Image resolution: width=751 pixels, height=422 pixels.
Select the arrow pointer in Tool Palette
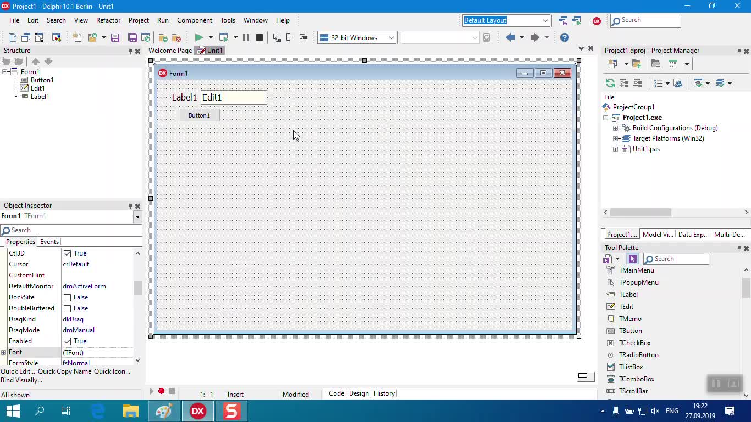coord(632,259)
